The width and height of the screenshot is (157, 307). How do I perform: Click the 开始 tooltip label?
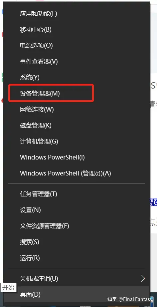[8, 288]
